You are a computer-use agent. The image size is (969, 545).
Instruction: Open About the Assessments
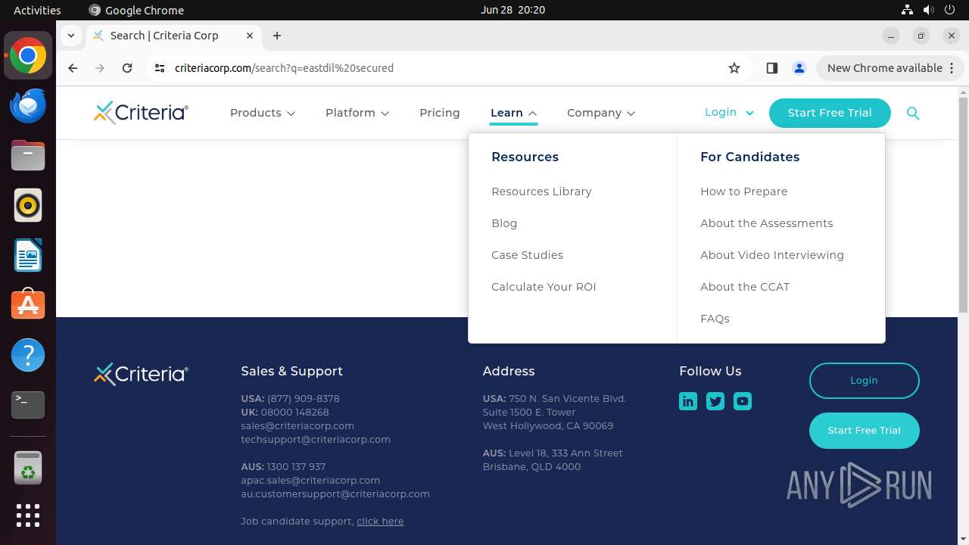767,223
